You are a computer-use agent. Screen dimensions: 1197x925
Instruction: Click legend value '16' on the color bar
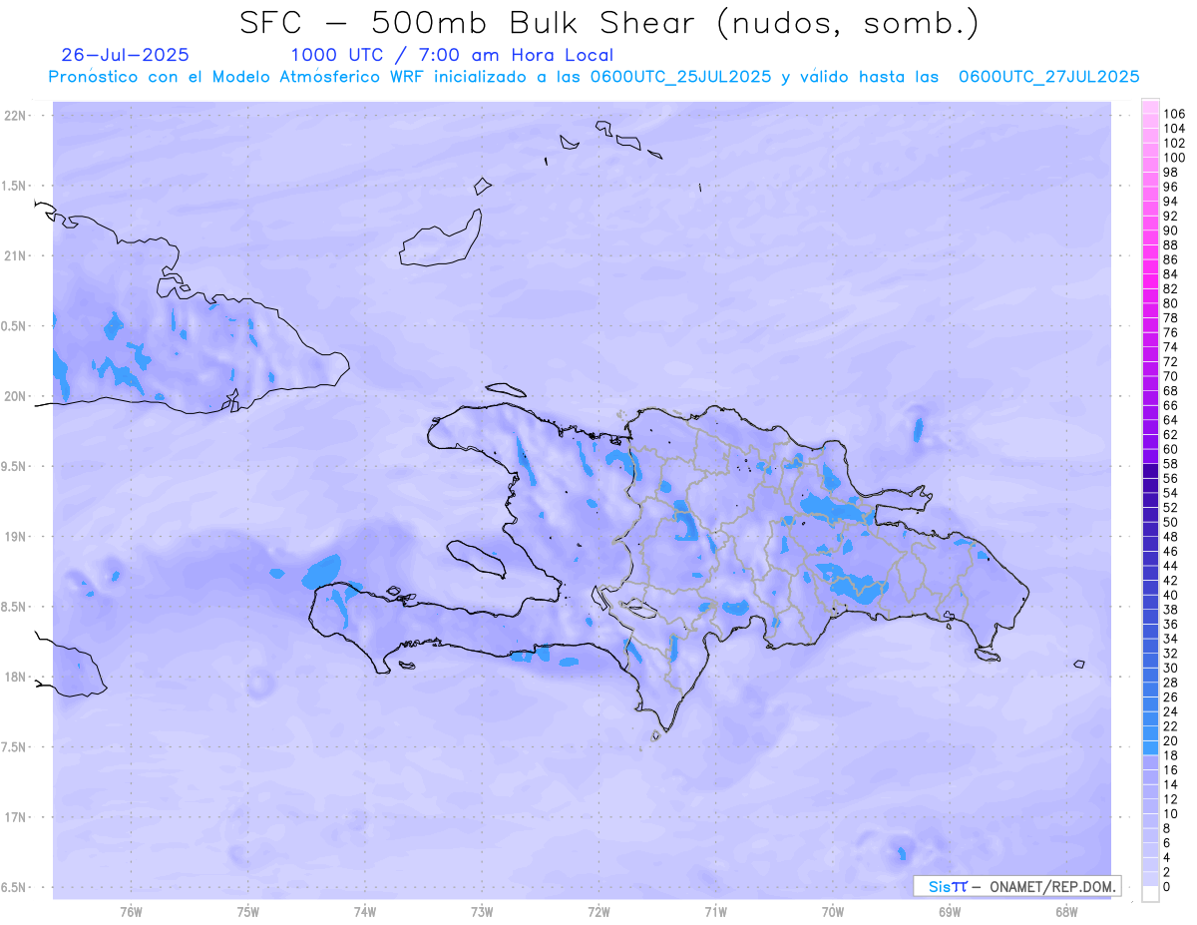pos(1170,770)
